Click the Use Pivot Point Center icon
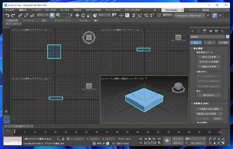233x149 pixels. (x=114, y=15)
